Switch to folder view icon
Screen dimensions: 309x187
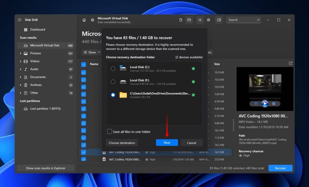tap(189, 20)
